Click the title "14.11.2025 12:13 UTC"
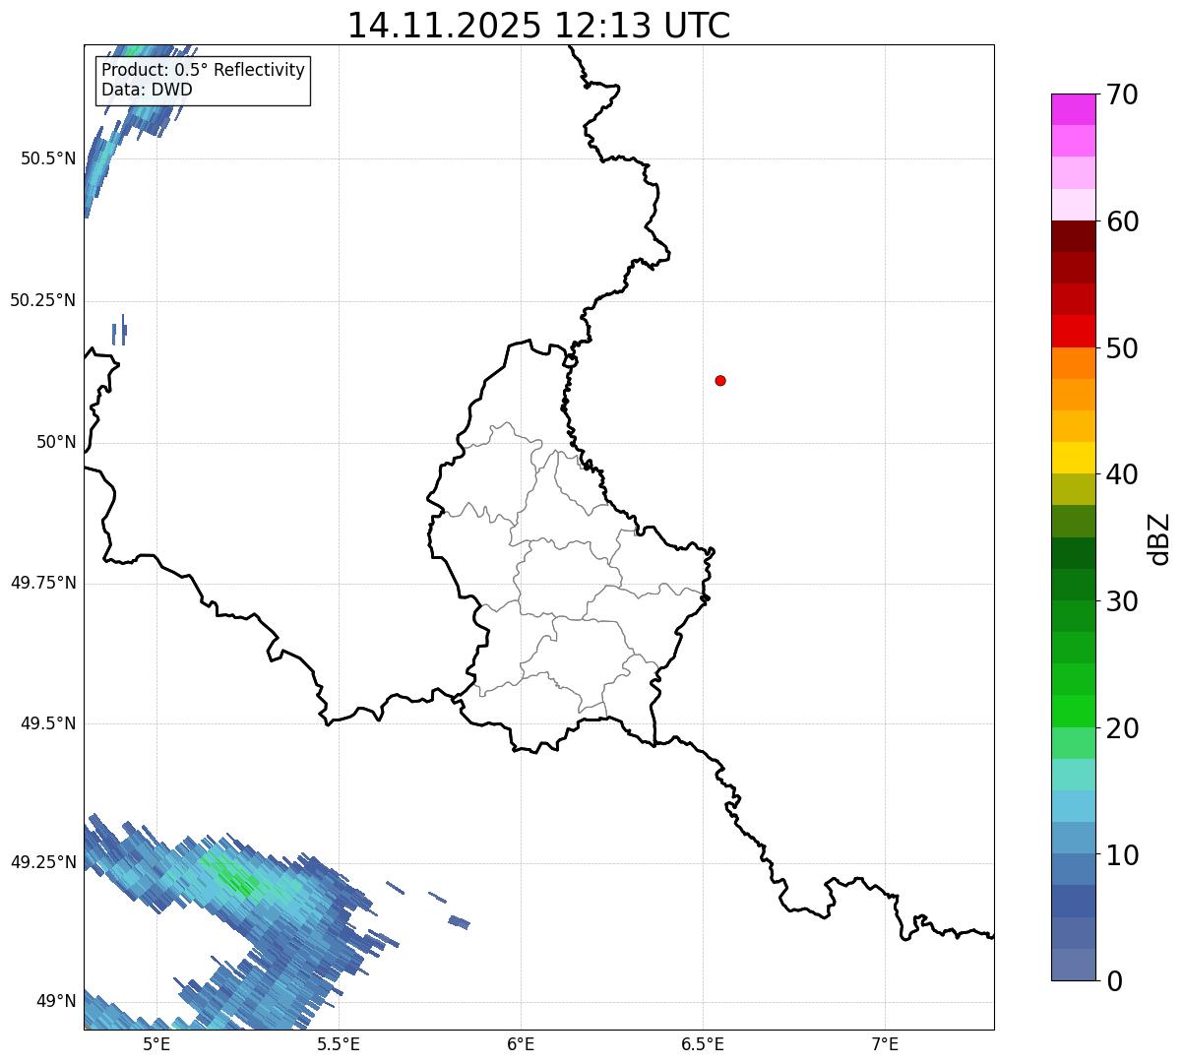1183x1064 pixels. 538,26
